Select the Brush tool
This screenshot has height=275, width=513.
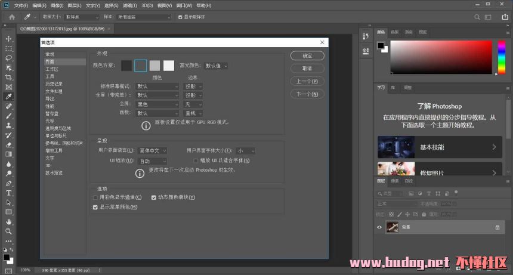(8, 115)
